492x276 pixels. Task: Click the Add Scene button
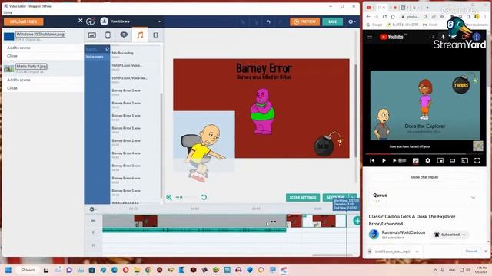click(x=335, y=198)
